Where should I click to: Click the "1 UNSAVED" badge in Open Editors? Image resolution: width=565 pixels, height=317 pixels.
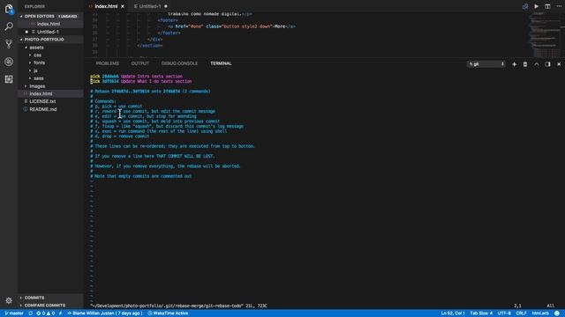(67, 17)
